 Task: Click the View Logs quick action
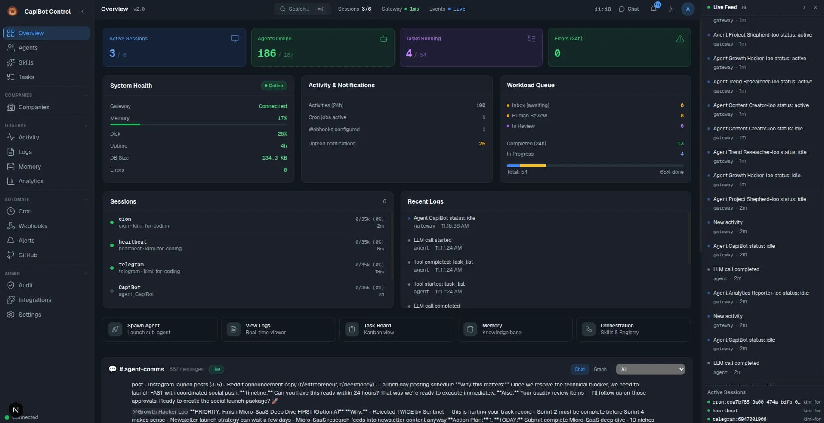[x=278, y=329]
